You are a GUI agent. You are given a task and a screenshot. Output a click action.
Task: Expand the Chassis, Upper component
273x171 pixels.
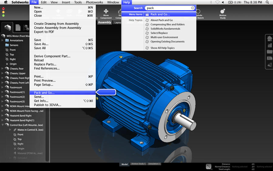(x=2, y=73)
